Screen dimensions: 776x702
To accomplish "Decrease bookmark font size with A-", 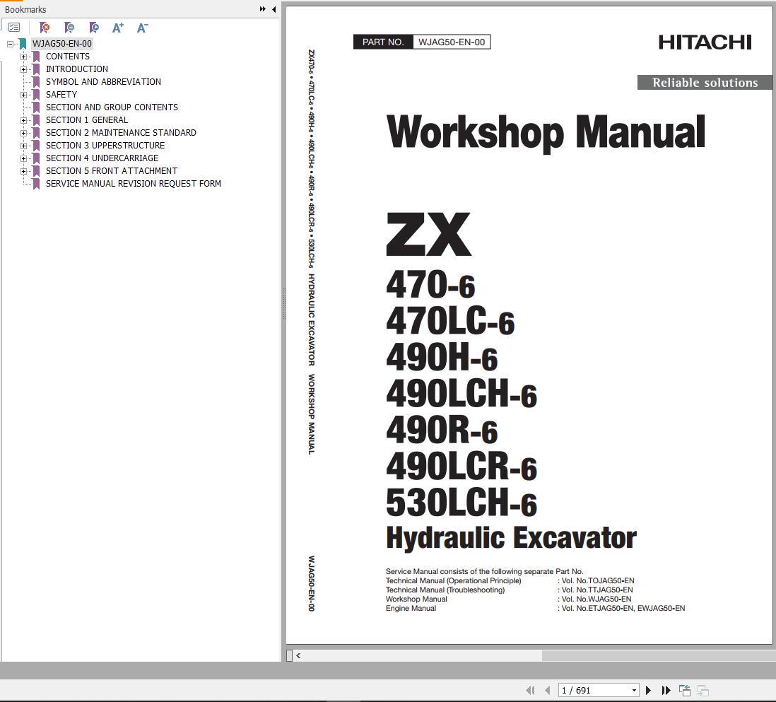I will click(x=143, y=28).
